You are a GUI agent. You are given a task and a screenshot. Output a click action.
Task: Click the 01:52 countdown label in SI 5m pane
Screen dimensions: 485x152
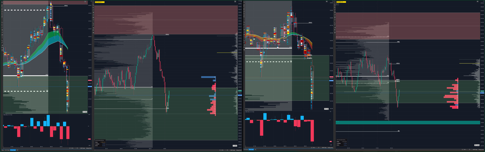(x=326, y=109)
